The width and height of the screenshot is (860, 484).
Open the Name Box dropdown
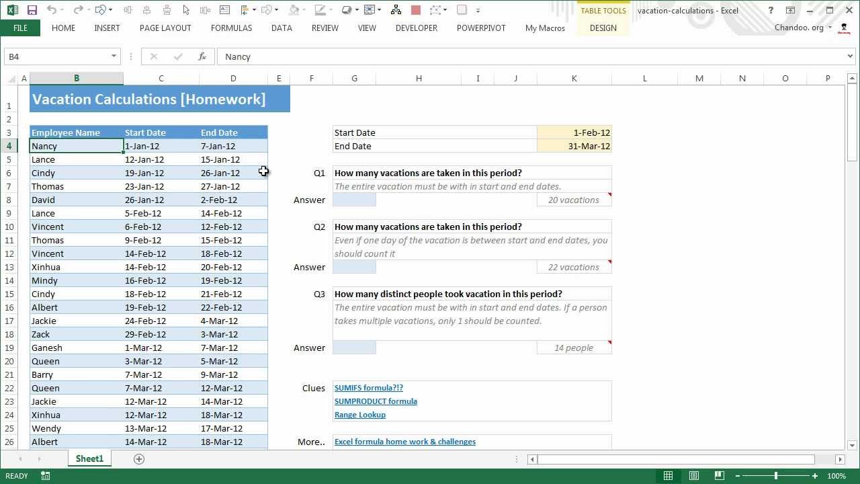click(114, 56)
